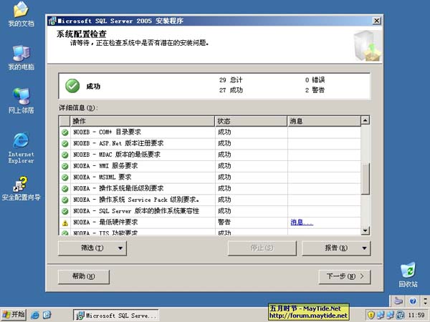Open the 消息... link for hardware warning

(301, 223)
